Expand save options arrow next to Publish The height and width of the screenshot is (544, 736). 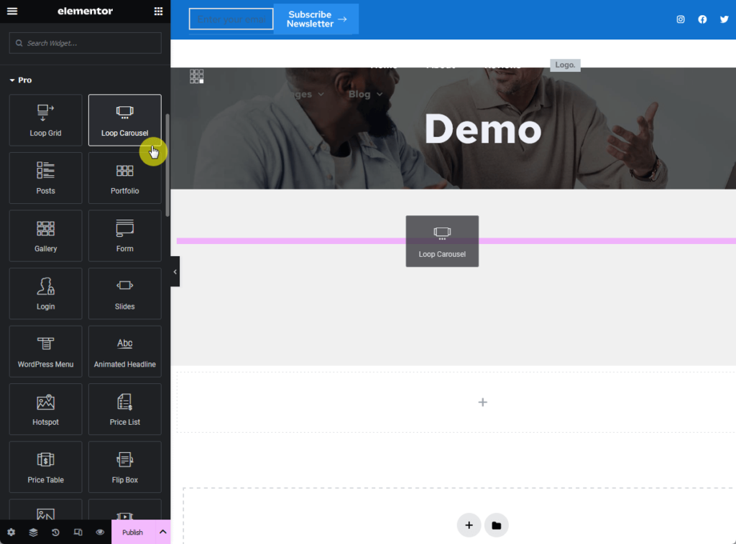[163, 533]
